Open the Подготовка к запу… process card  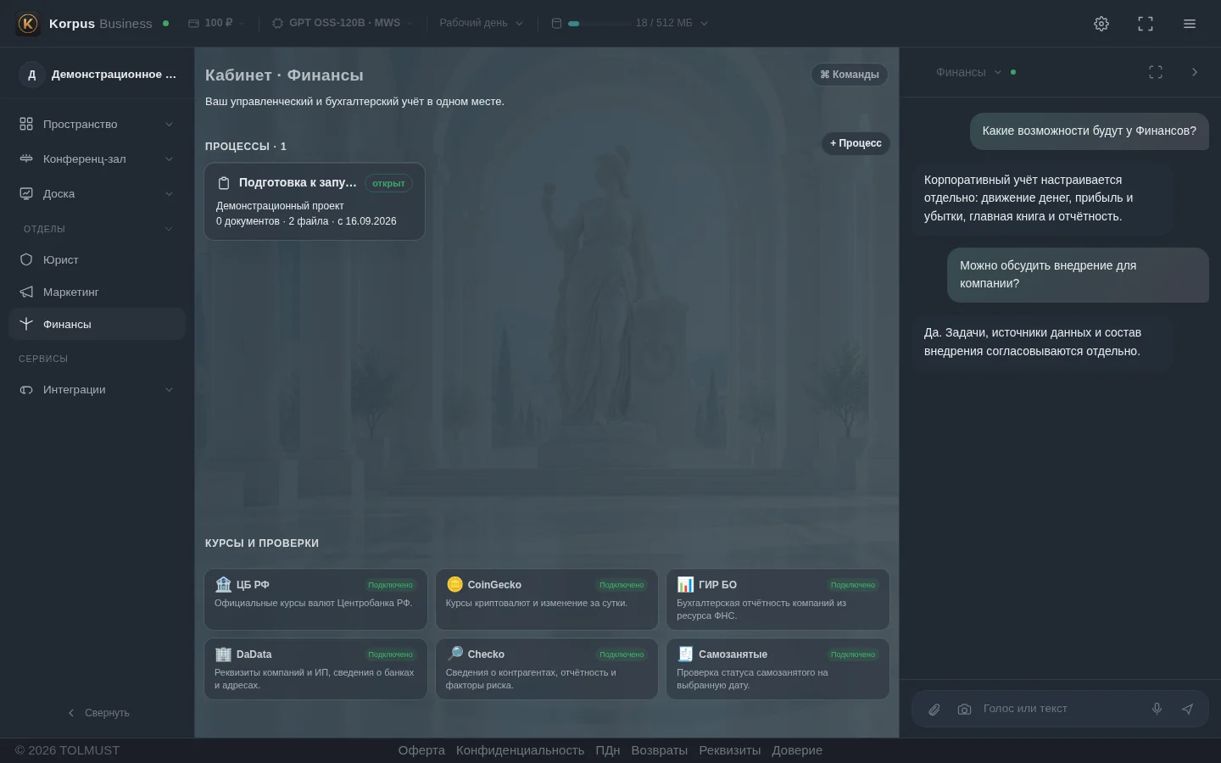point(315,202)
